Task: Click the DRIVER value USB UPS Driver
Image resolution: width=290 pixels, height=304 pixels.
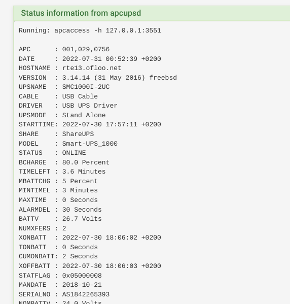Action: [90, 106]
